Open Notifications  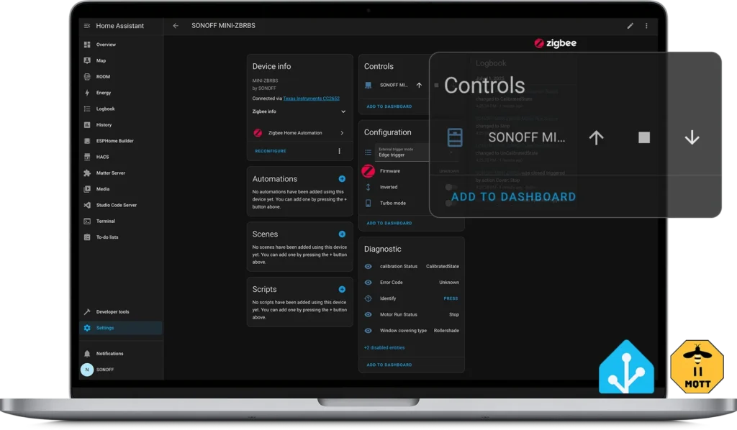click(120, 354)
